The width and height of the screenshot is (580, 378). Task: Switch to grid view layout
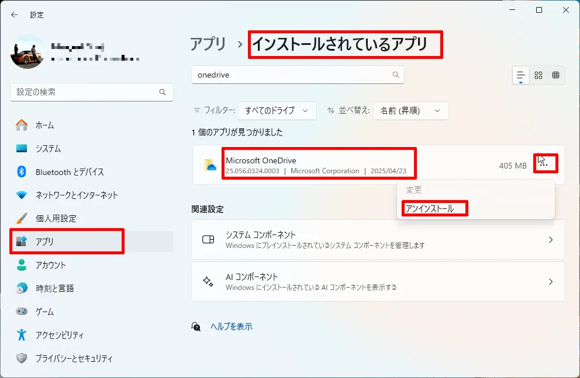point(538,75)
